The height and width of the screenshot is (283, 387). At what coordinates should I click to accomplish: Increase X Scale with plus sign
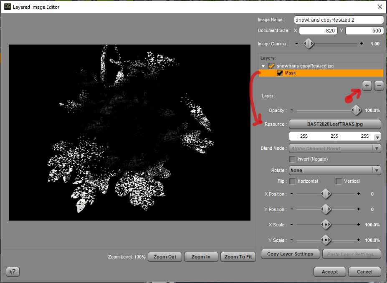pos(358,224)
